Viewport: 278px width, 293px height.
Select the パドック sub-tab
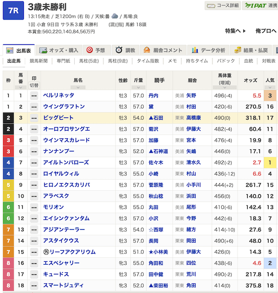click(226, 61)
